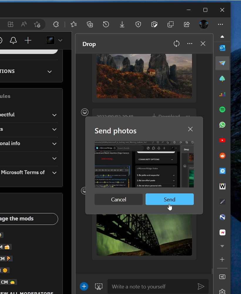Open the W icon app in sidebar
Screen dimensions: 241x294
tap(223, 186)
